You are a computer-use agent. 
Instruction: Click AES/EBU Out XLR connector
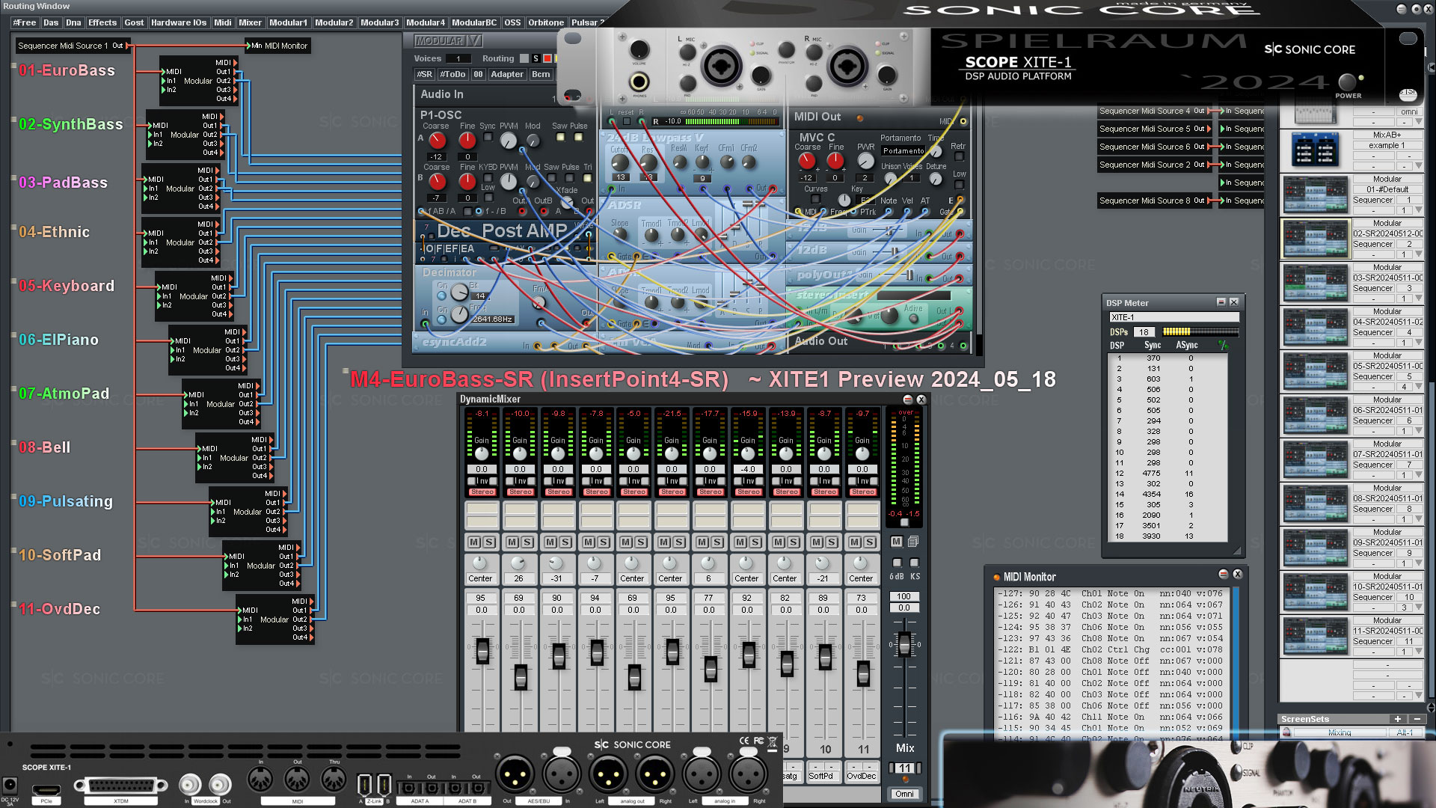515,773
